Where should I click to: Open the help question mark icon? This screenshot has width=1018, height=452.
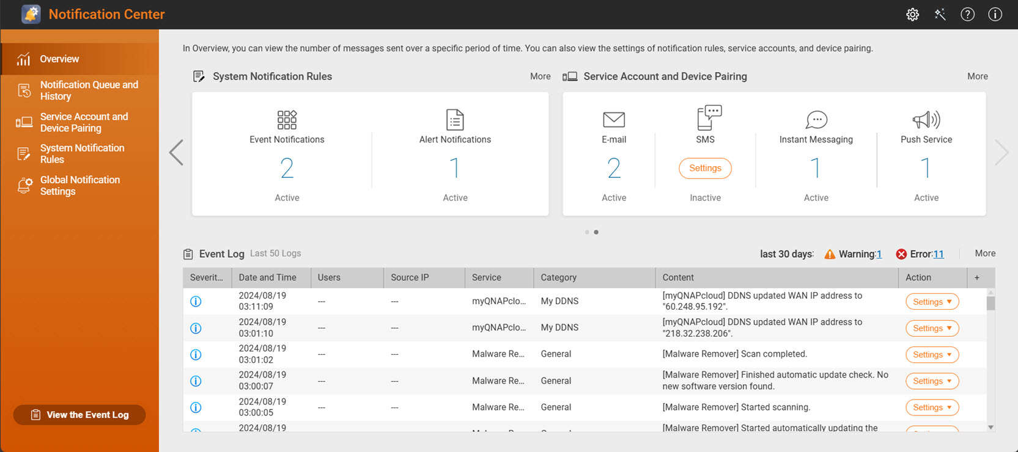click(967, 15)
